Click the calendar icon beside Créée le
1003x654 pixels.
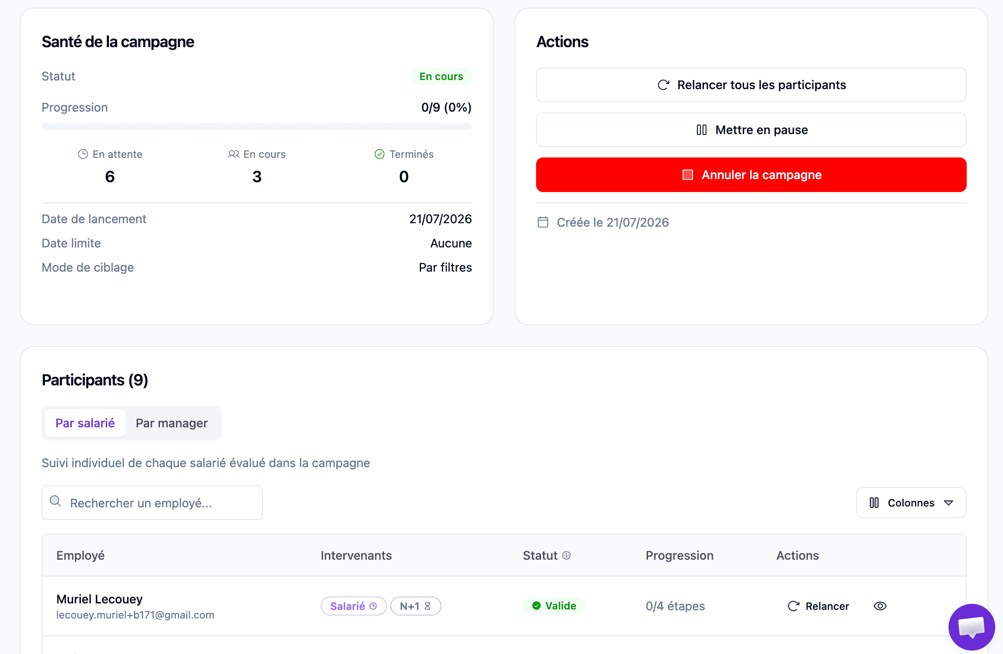click(x=543, y=222)
